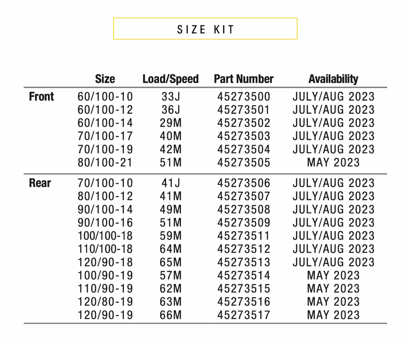Image resolution: width=405 pixels, height=343 pixels.
Task: Select the Front section label
Action: (42, 97)
